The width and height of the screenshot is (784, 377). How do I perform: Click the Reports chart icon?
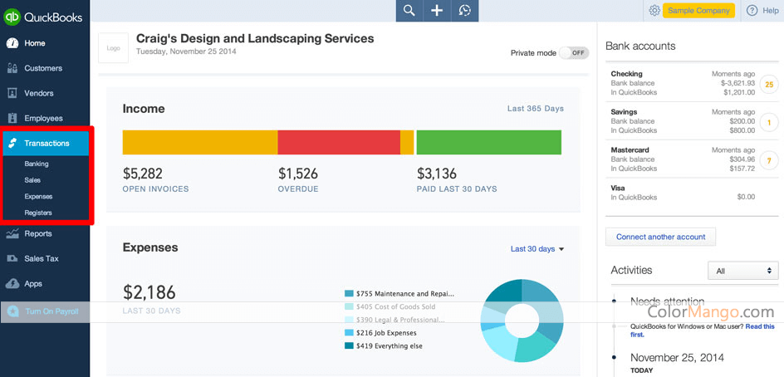pyautogui.click(x=12, y=233)
